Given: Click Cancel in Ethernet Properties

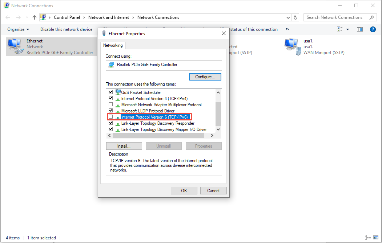Looking at the screenshot, I should tap(213, 191).
